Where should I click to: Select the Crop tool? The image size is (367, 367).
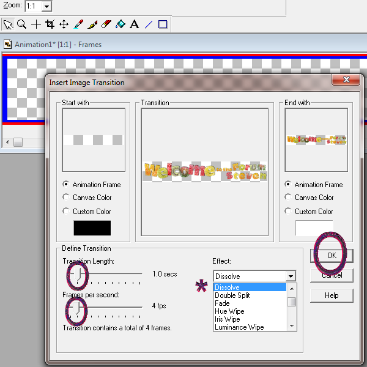[x=50, y=24]
